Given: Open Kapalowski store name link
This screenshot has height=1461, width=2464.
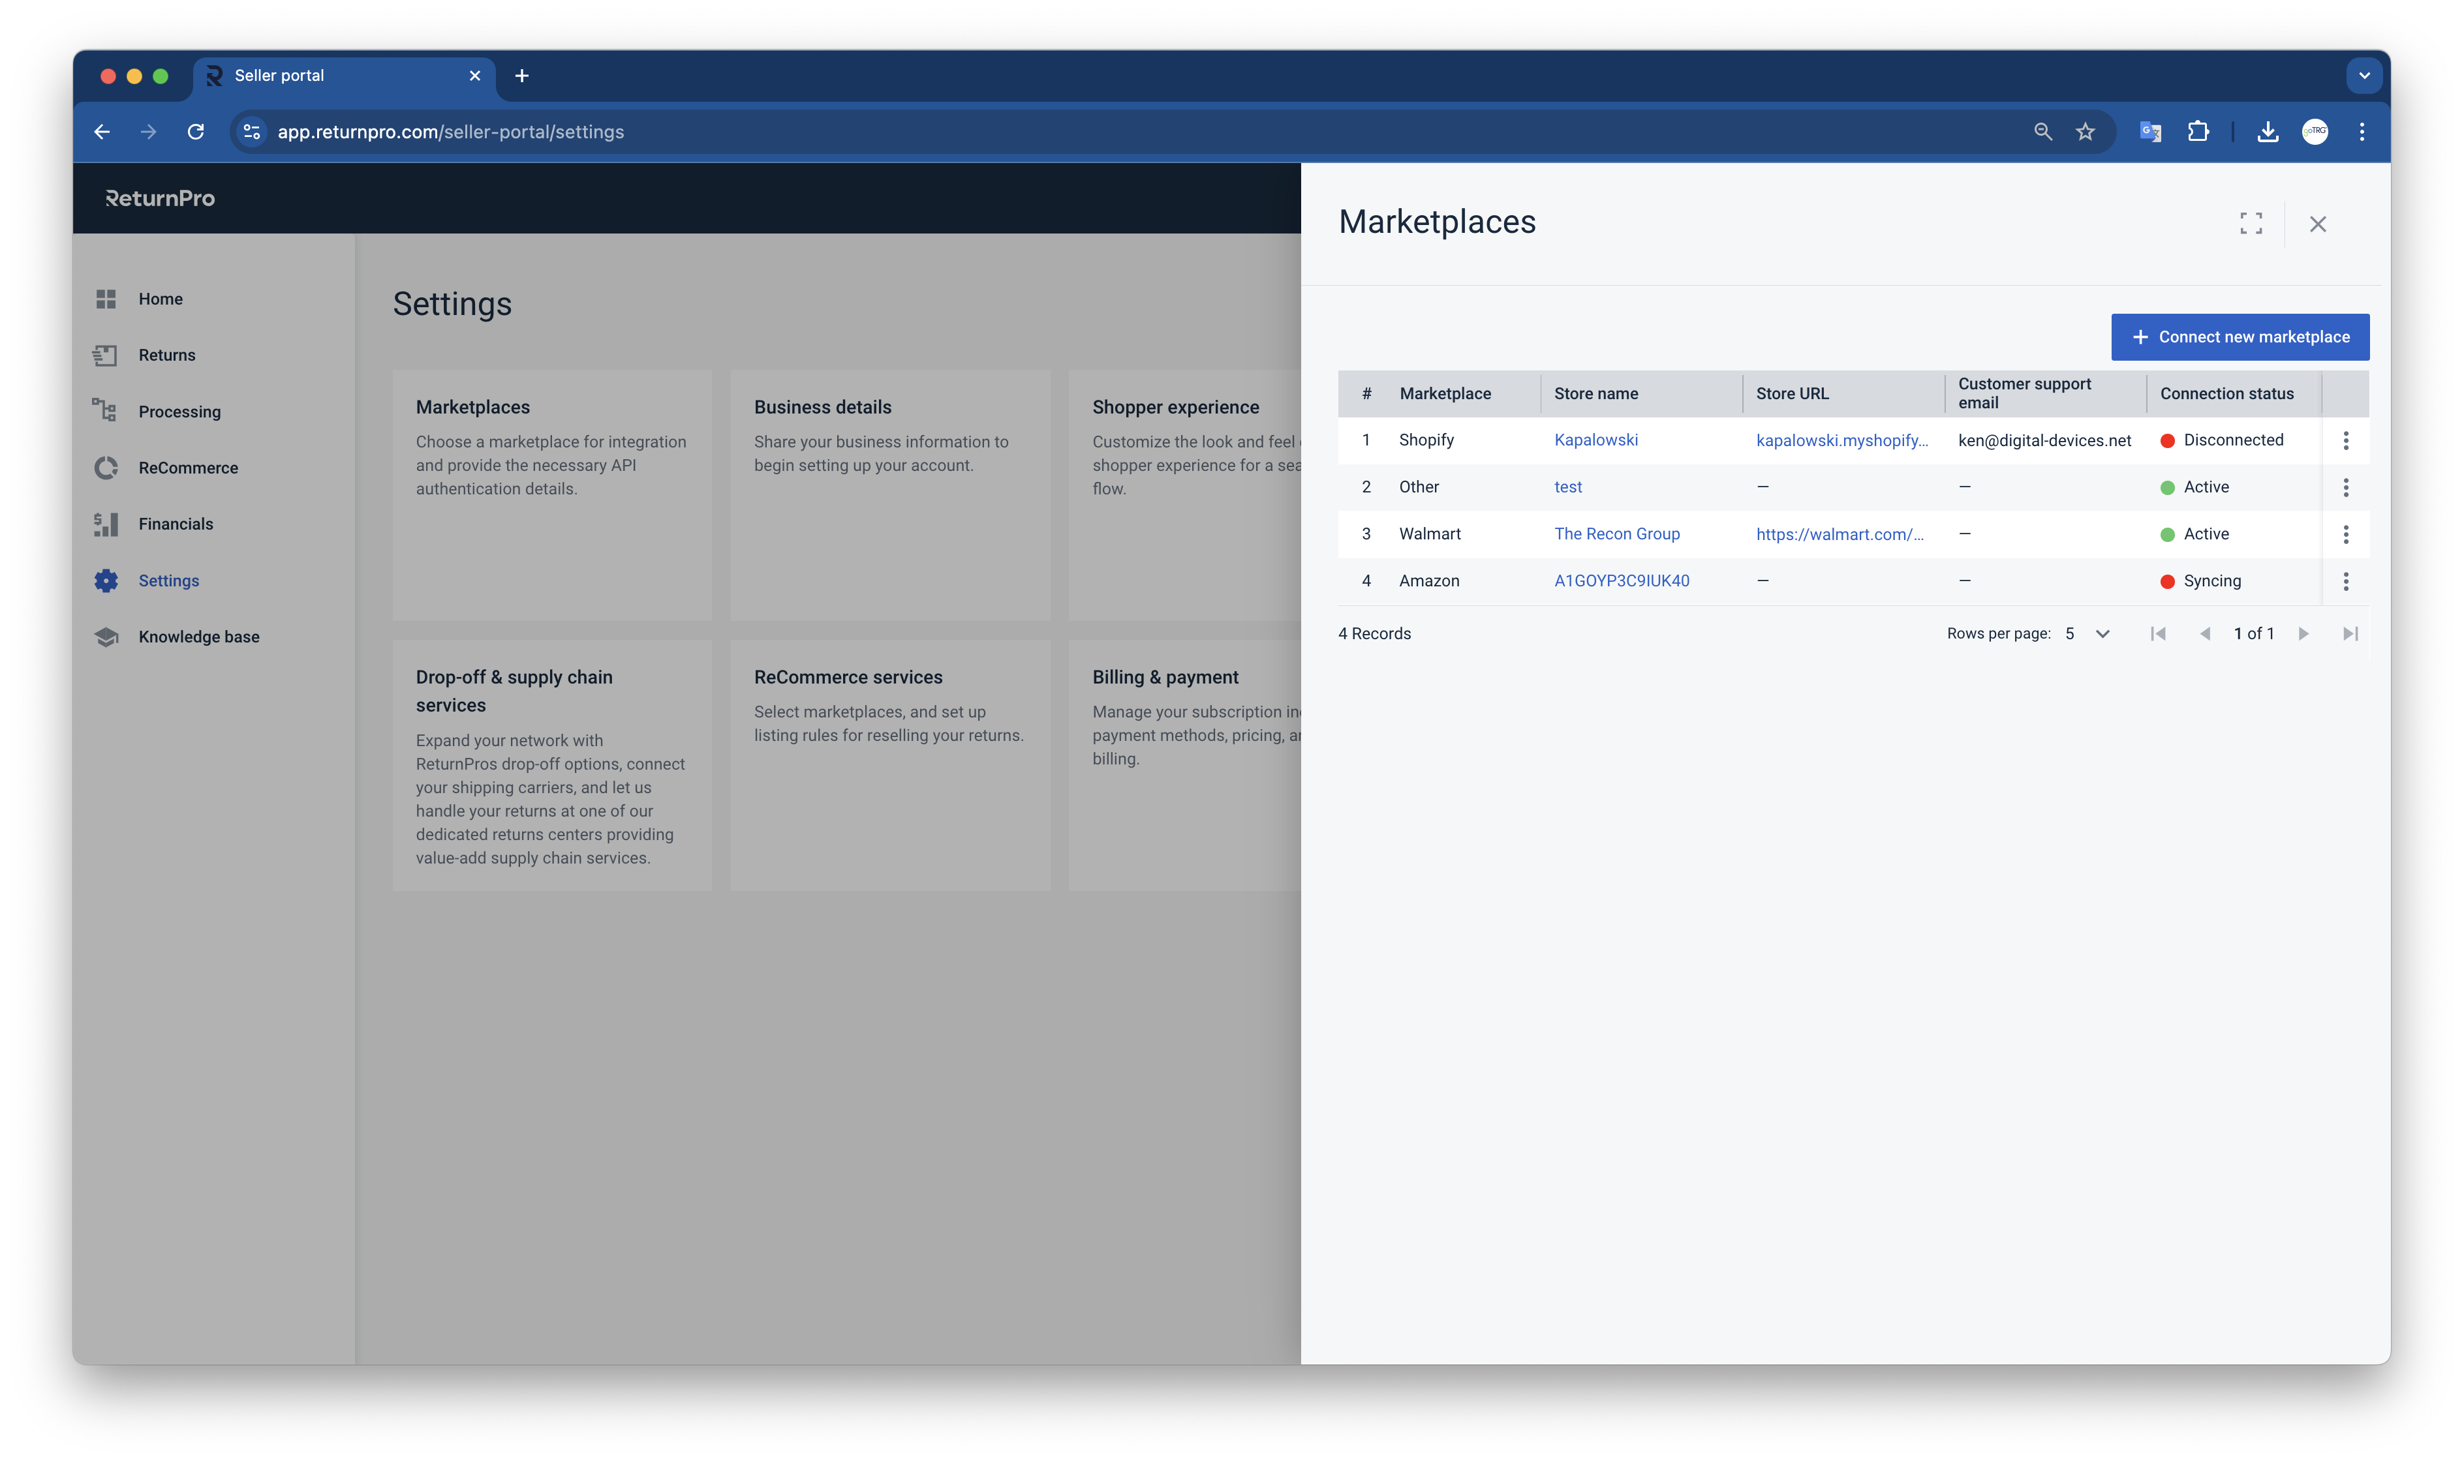Looking at the screenshot, I should 1595,440.
